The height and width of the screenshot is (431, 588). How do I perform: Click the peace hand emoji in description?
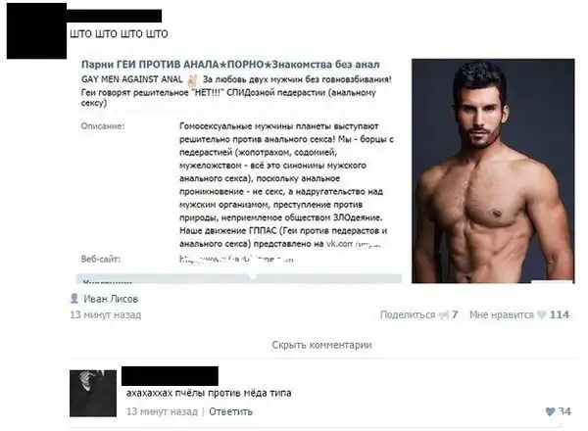(192, 80)
